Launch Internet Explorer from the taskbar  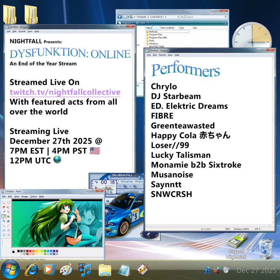32,269
